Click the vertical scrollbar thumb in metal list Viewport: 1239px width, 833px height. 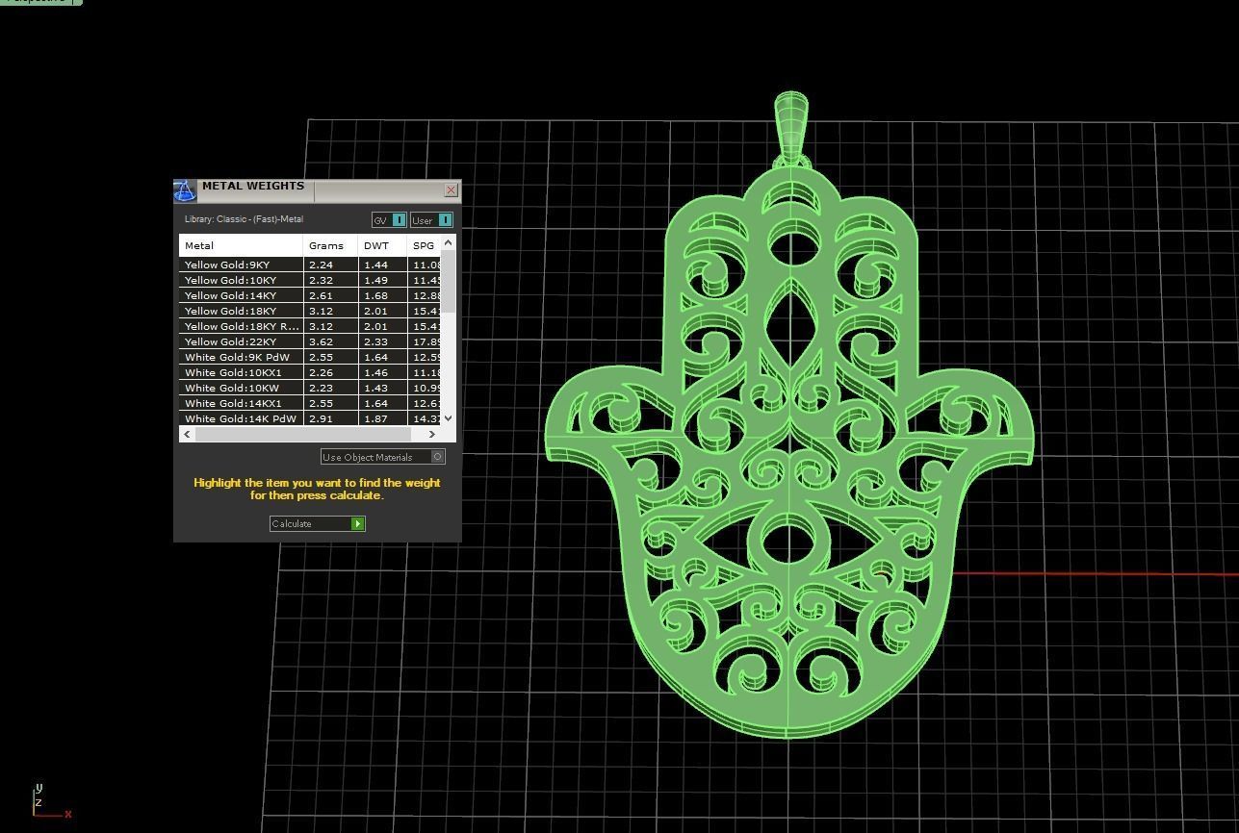[x=448, y=281]
